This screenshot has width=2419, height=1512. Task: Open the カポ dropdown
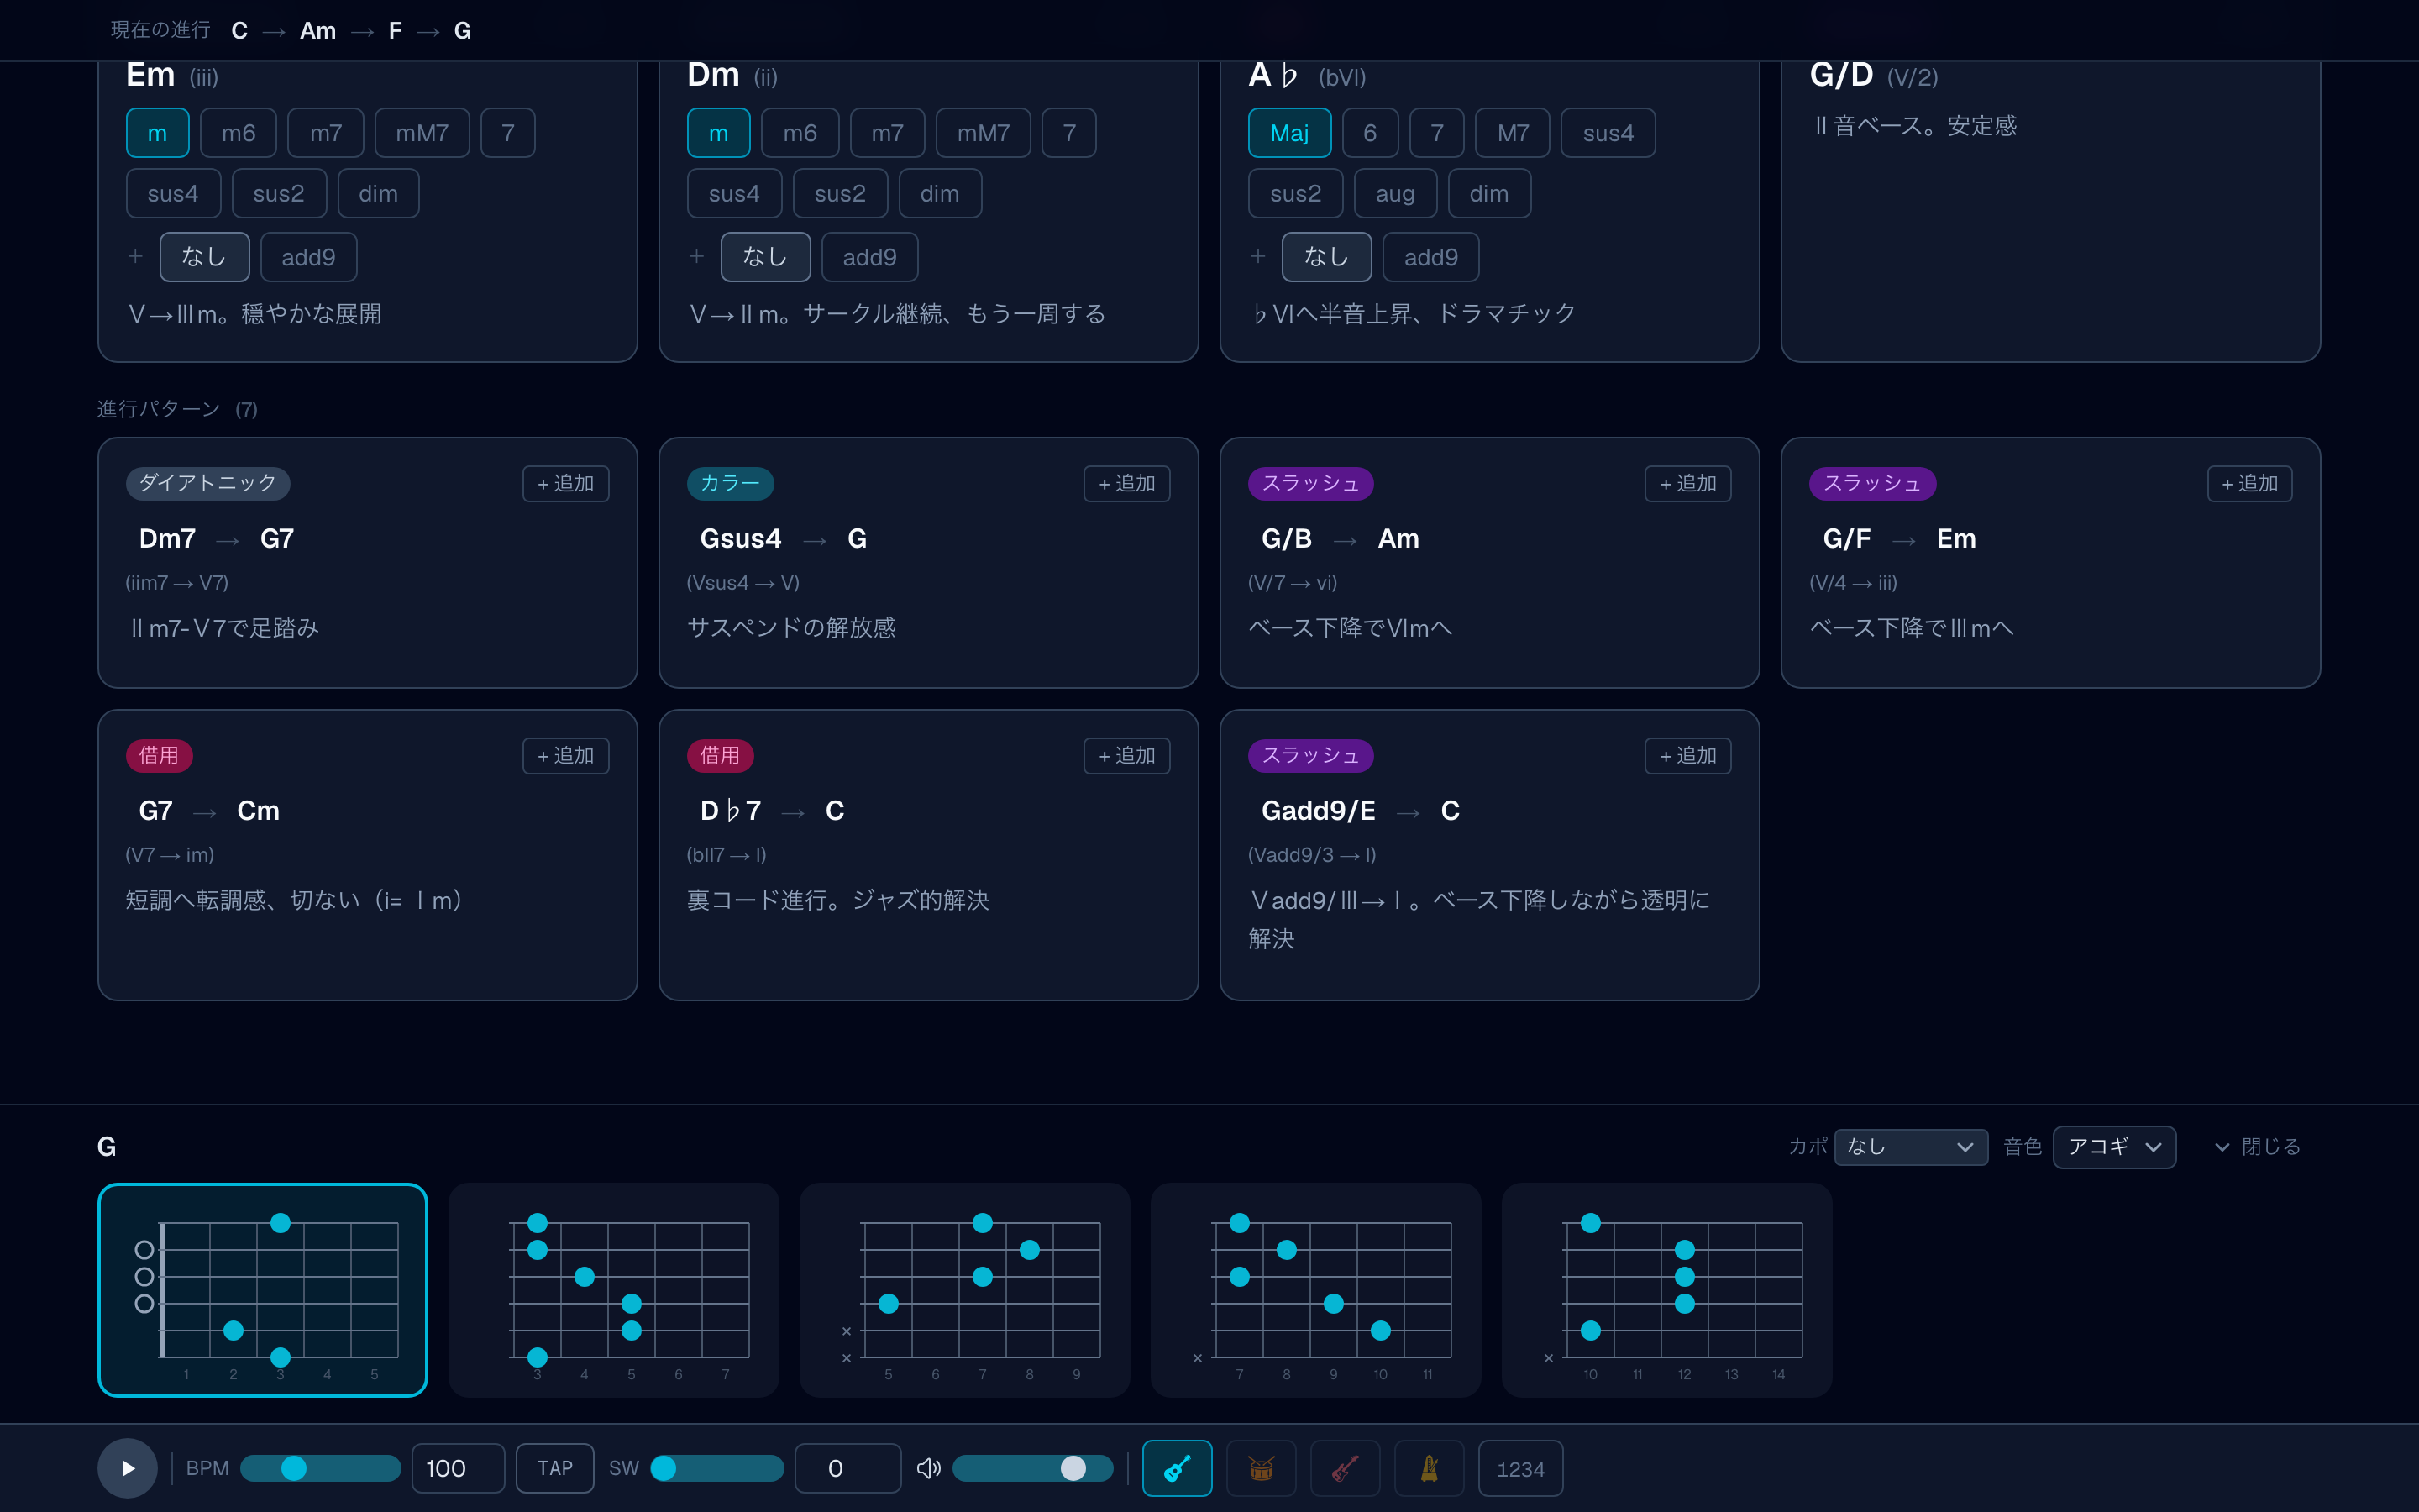(x=1910, y=1146)
